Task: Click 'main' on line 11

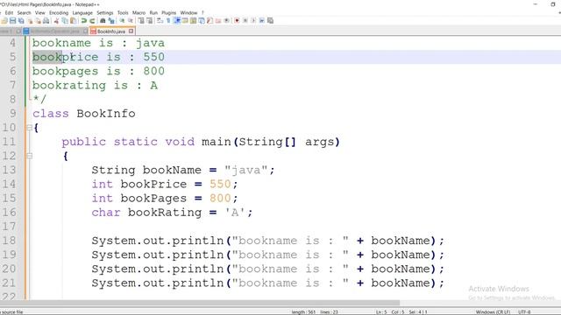Action: tap(217, 142)
